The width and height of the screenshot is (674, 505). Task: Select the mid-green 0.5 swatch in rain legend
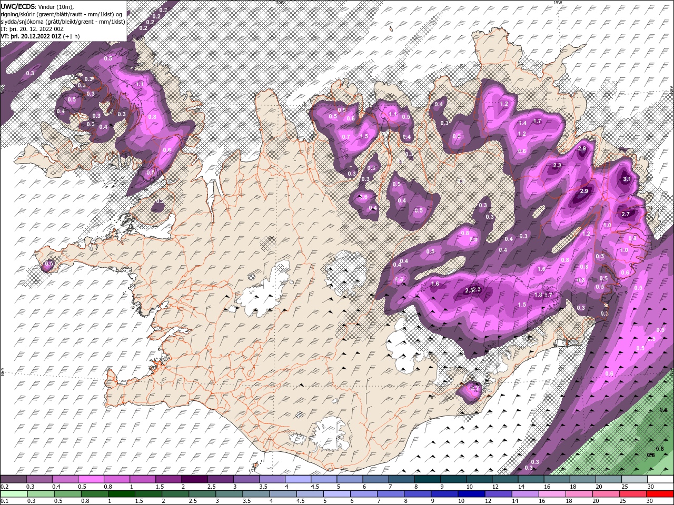click(67, 494)
